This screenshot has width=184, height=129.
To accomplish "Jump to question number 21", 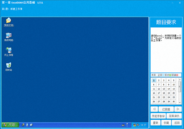I will [x=154, y=97].
